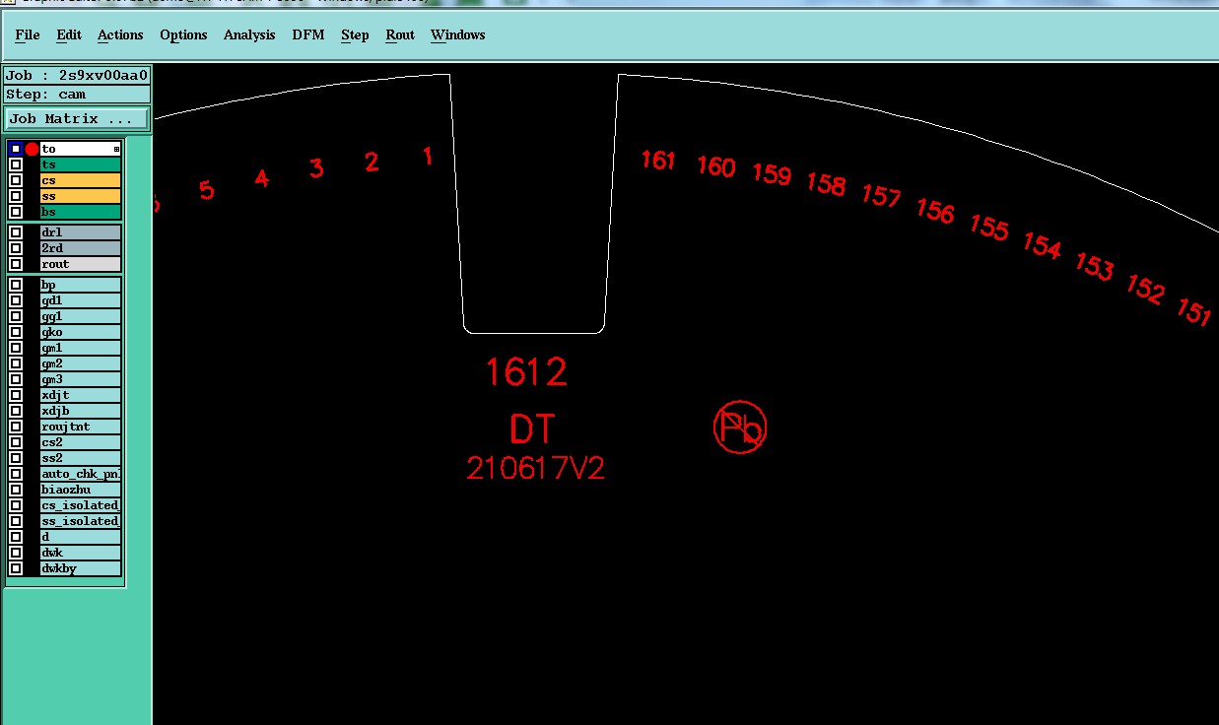Image resolution: width=1219 pixels, height=725 pixels.
Task: Click the Pb symbol in the canvas
Action: [740, 428]
